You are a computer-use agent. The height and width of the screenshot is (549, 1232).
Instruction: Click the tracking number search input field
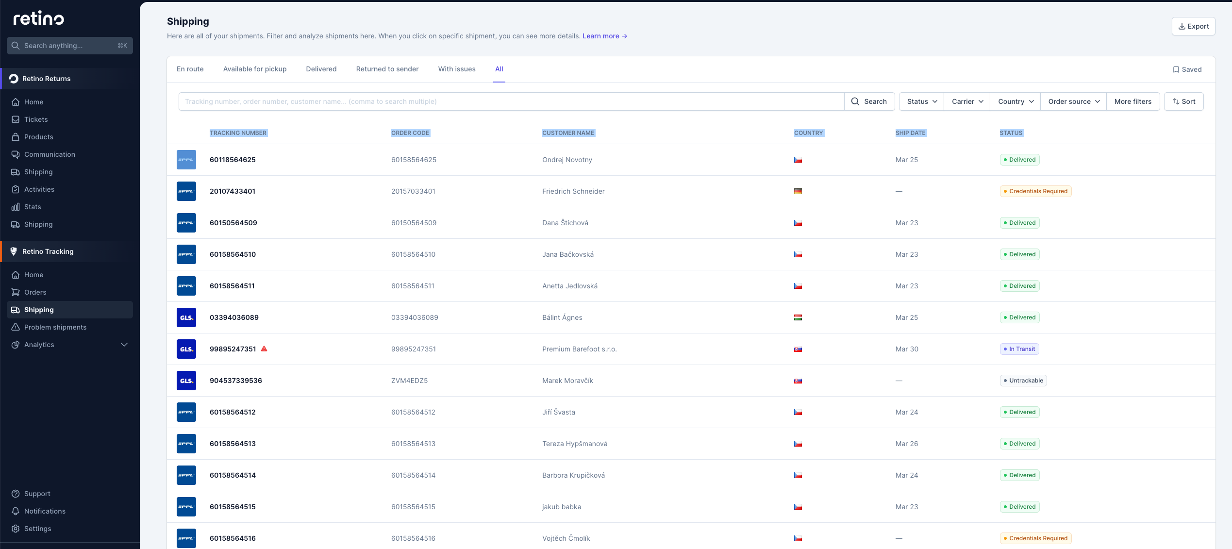coord(510,101)
